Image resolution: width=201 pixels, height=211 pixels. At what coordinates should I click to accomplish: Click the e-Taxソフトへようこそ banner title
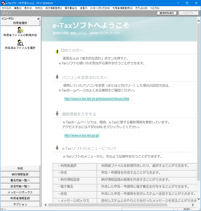tap(91, 25)
